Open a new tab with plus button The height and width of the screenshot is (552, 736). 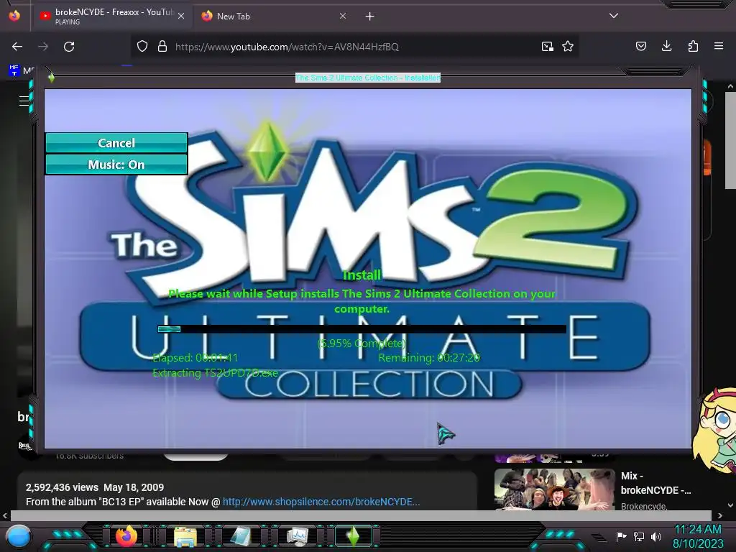(370, 17)
